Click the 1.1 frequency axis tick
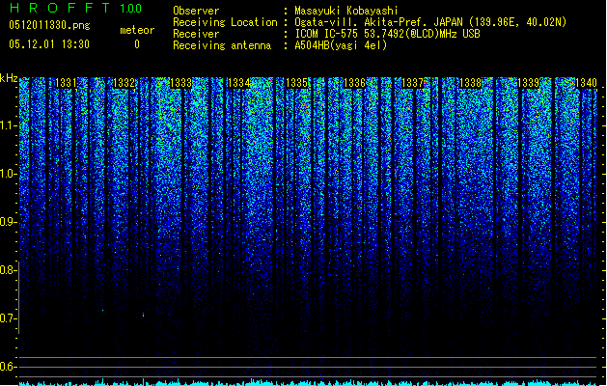The image size is (607, 386). 9,125
